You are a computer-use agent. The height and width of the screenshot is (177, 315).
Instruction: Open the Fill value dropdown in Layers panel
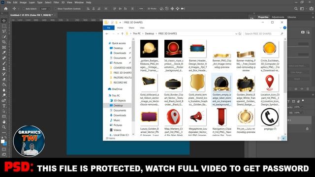[302, 113]
